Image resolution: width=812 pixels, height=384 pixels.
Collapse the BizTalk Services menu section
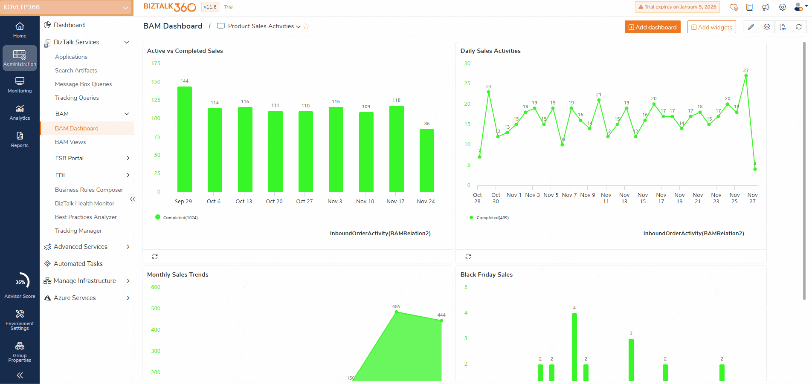coord(127,42)
